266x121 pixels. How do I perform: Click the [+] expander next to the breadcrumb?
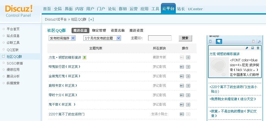91,19
